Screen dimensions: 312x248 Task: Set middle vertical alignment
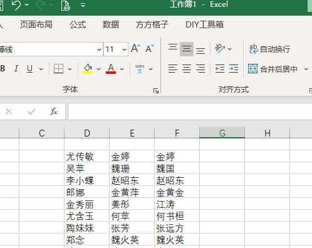(x=187, y=49)
